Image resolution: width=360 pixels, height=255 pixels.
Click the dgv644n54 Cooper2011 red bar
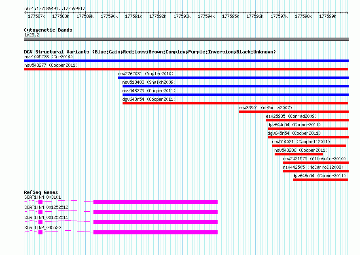coord(308,129)
